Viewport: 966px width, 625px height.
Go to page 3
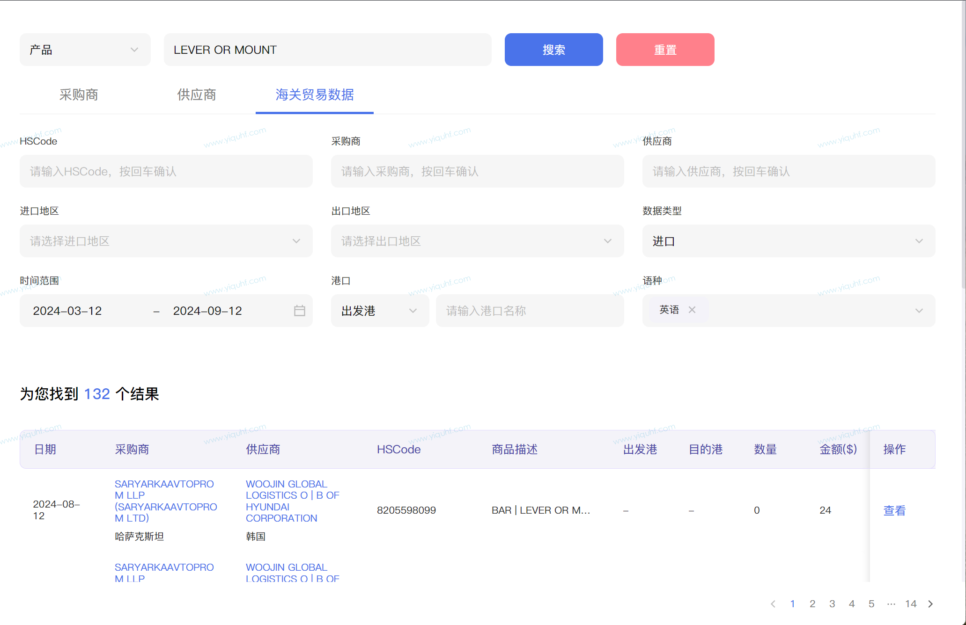[x=832, y=604]
